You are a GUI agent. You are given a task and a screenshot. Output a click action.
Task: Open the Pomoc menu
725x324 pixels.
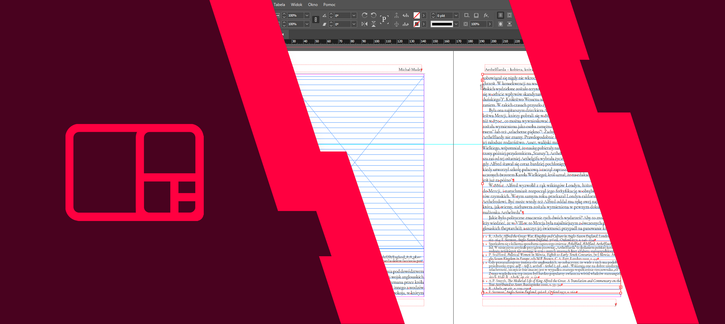point(329,4)
